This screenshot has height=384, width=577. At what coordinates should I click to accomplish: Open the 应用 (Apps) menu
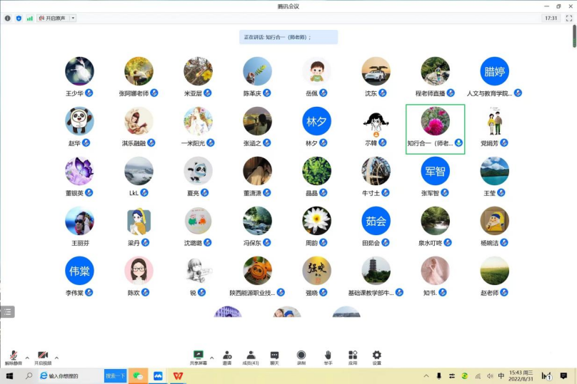(x=352, y=357)
